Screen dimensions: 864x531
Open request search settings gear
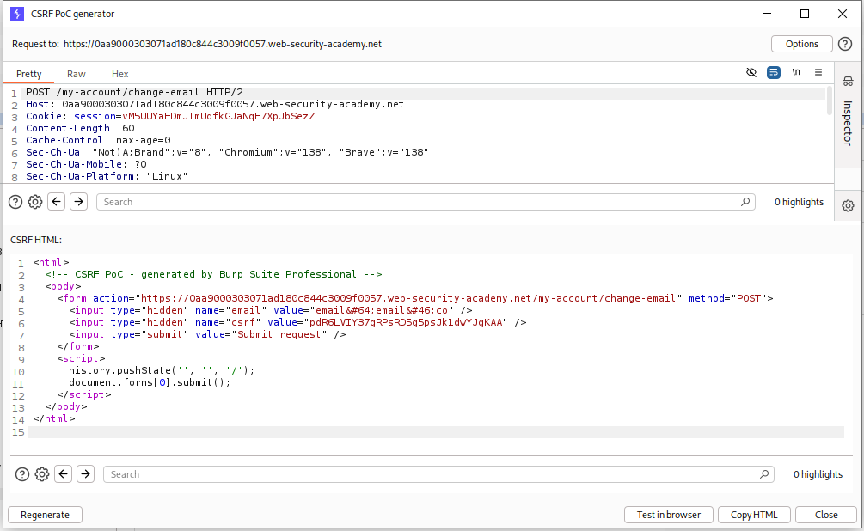(35, 202)
